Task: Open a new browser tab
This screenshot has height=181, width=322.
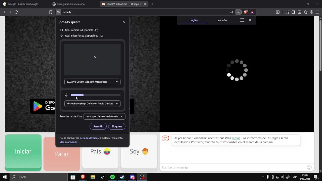Action: click(152, 4)
